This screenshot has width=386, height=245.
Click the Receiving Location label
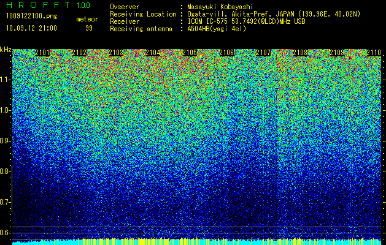pyautogui.click(x=143, y=14)
